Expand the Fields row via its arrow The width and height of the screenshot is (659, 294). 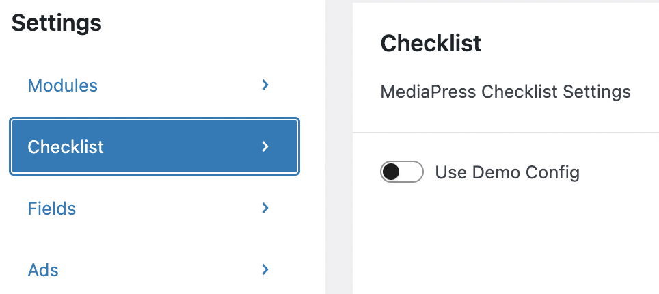tap(265, 208)
